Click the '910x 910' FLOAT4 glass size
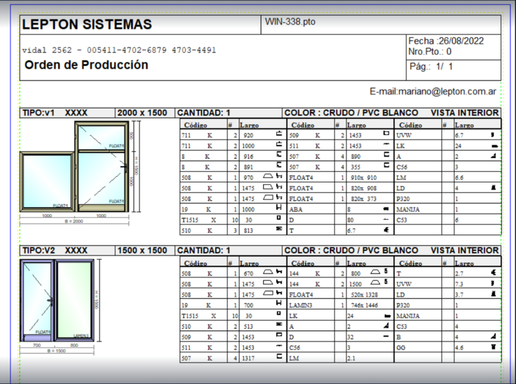The image size is (516, 384). pyautogui.click(x=364, y=178)
